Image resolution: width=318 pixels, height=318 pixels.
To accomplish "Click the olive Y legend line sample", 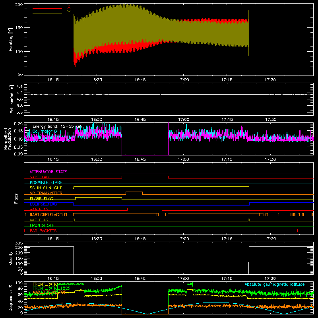I will click(x=47, y=14).
